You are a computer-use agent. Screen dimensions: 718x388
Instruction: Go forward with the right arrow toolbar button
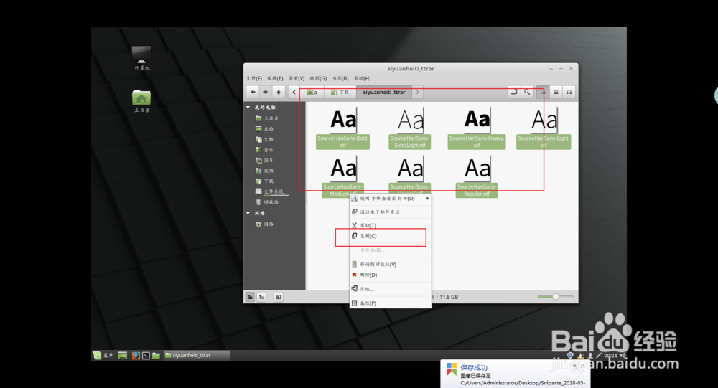266,92
